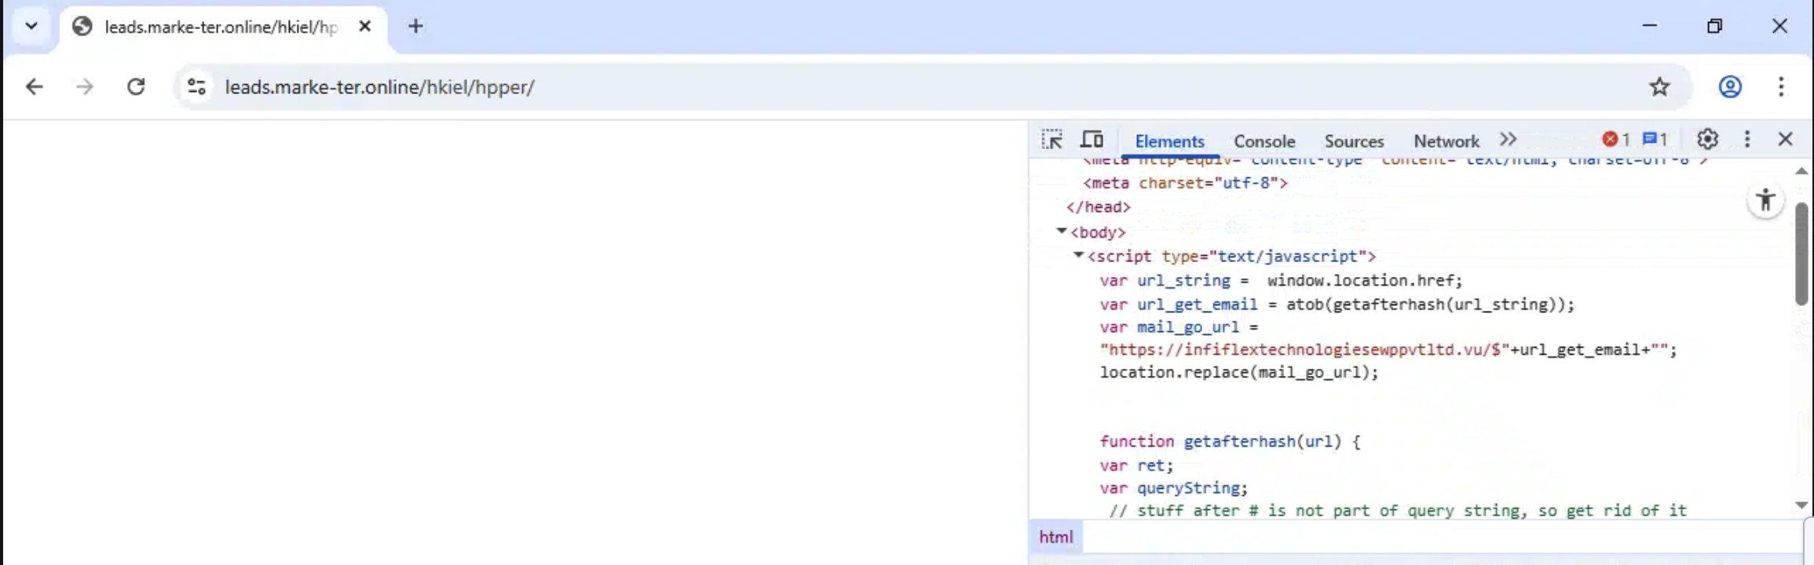The width and height of the screenshot is (1814, 565).
Task: Show more DevTools tabs chevron
Action: pos(1507,140)
